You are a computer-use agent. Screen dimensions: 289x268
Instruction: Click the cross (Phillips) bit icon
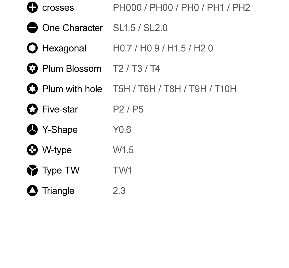[32, 7]
